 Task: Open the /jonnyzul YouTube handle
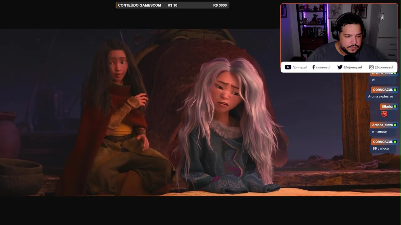(299, 67)
